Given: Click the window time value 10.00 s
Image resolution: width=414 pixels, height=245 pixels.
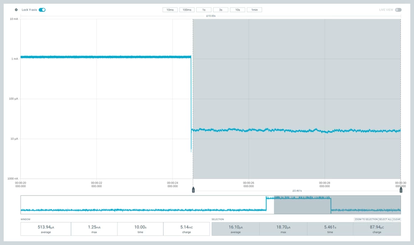Looking at the screenshot, I should 141,227.
